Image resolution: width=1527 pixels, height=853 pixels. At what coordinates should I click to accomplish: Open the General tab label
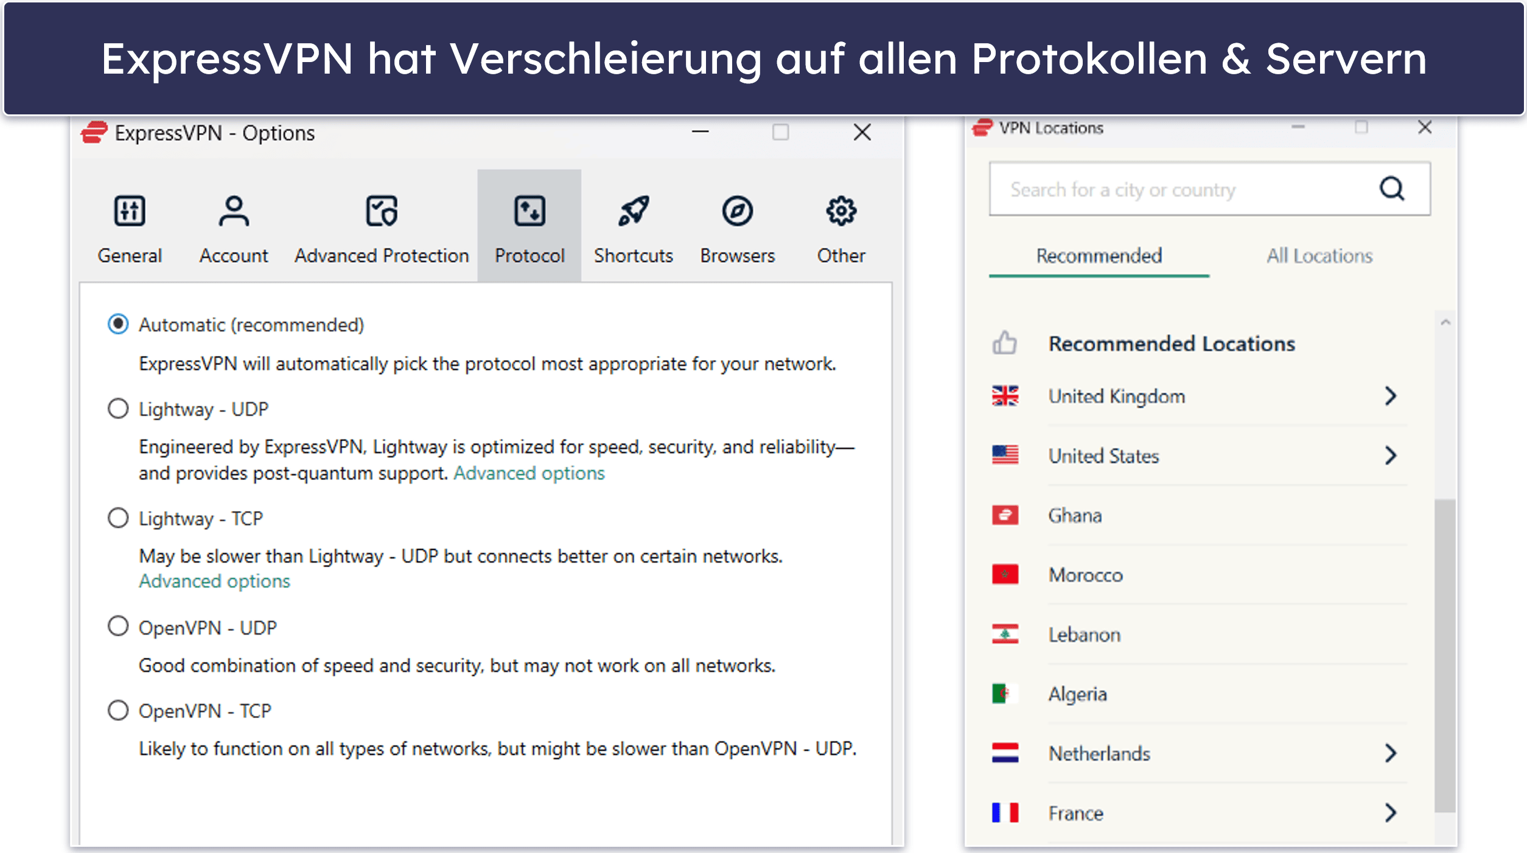130,256
